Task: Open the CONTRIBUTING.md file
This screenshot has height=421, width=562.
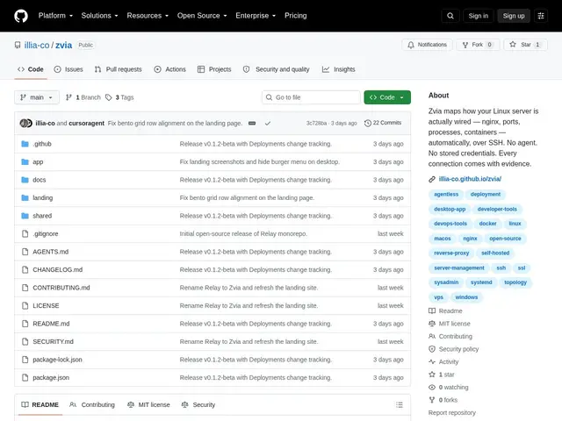Action: [61, 288]
